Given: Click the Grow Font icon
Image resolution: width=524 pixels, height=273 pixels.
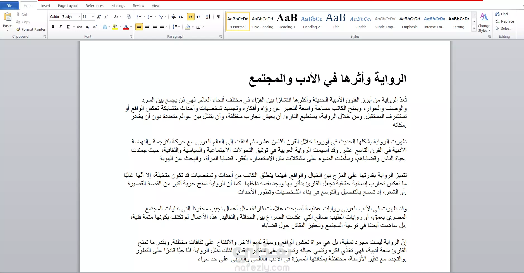Looking at the screenshot, I should (99, 17).
